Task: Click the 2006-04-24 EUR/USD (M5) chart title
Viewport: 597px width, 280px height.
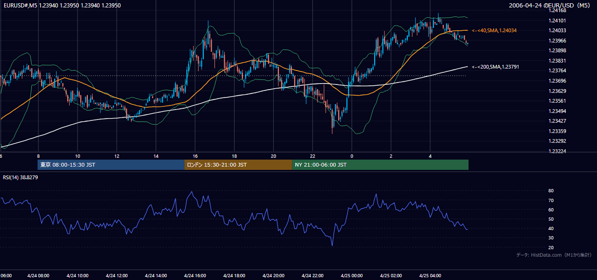Action: [550, 6]
